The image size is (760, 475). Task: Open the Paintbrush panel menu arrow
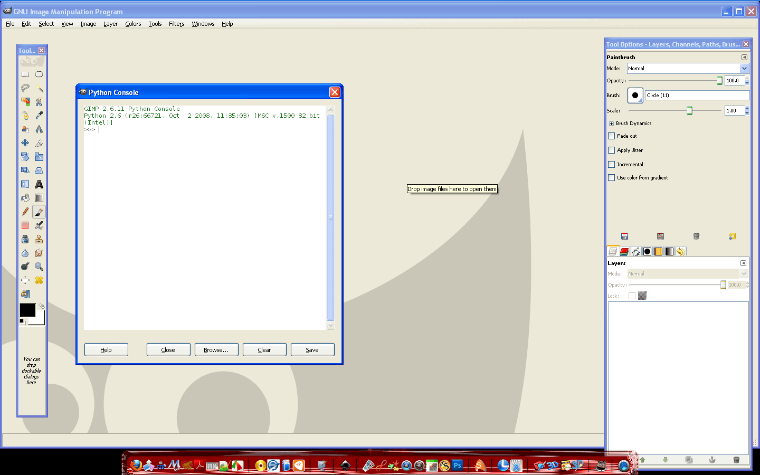coord(744,57)
